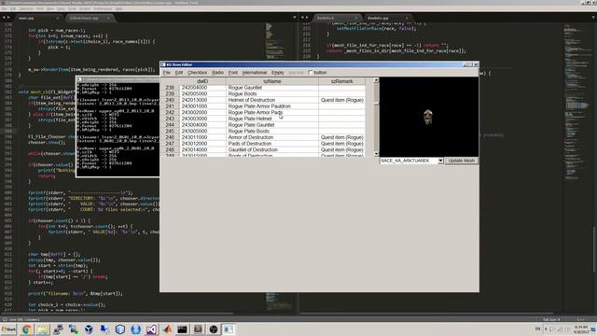Click the ID cell 242013000
Viewport: 597px width, 336px height.
tap(202, 100)
